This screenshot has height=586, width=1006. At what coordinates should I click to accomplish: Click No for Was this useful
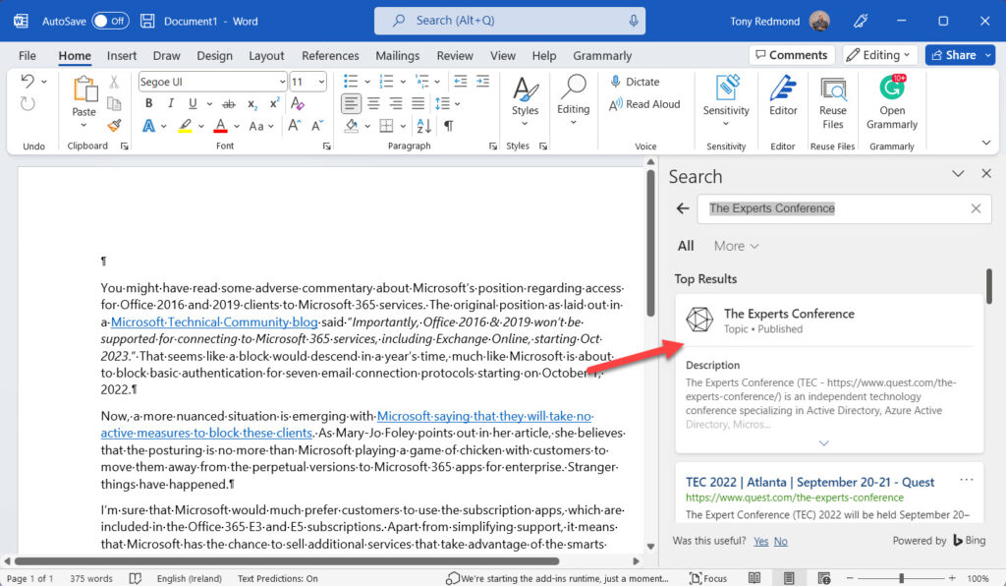781,541
